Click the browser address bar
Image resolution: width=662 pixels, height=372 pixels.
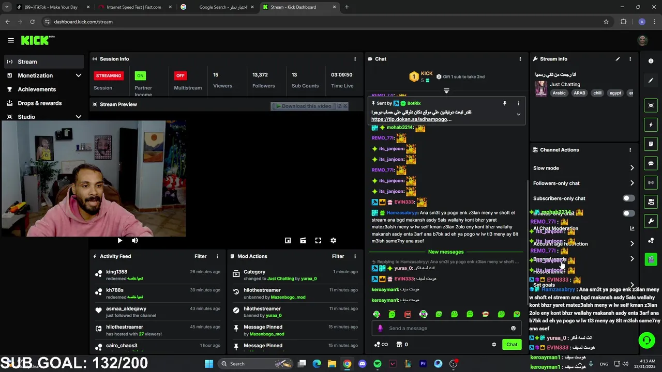321,22
